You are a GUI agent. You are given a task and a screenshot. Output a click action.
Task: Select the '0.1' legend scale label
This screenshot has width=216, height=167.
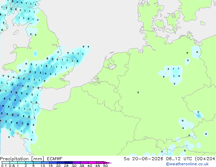click(4, 166)
